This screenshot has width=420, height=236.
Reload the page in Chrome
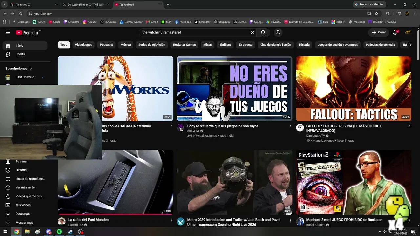point(21,14)
